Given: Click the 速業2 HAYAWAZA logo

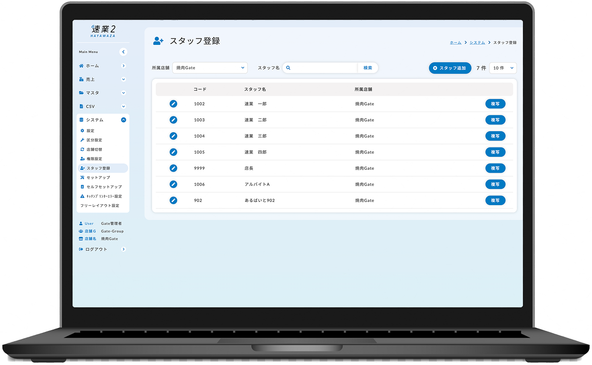Looking at the screenshot, I should pyautogui.click(x=104, y=31).
